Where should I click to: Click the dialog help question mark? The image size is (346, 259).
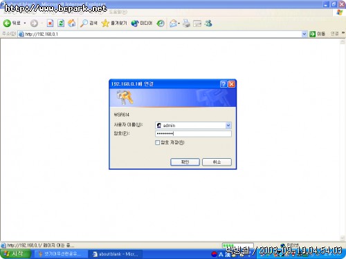(224, 84)
